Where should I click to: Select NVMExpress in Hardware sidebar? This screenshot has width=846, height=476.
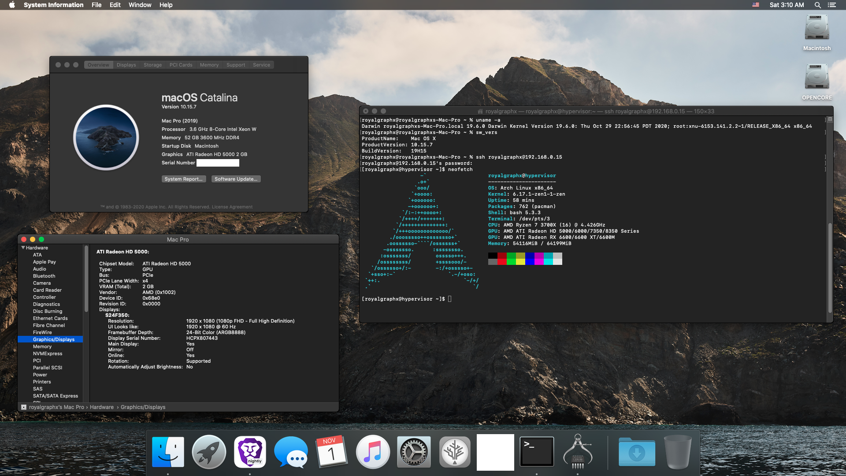pyautogui.click(x=48, y=353)
